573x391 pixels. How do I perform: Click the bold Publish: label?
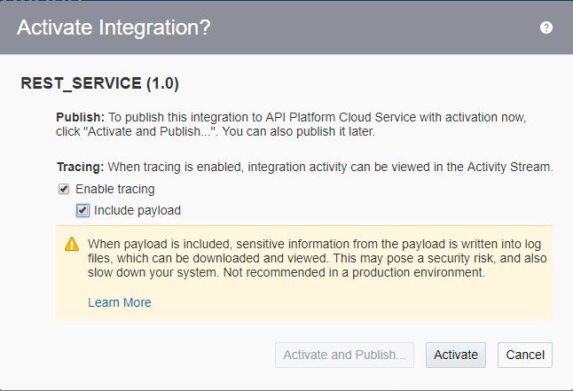pos(80,117)
